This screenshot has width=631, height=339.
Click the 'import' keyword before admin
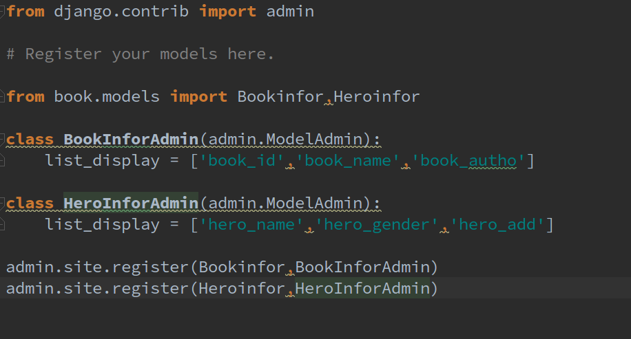coord(228,12)
